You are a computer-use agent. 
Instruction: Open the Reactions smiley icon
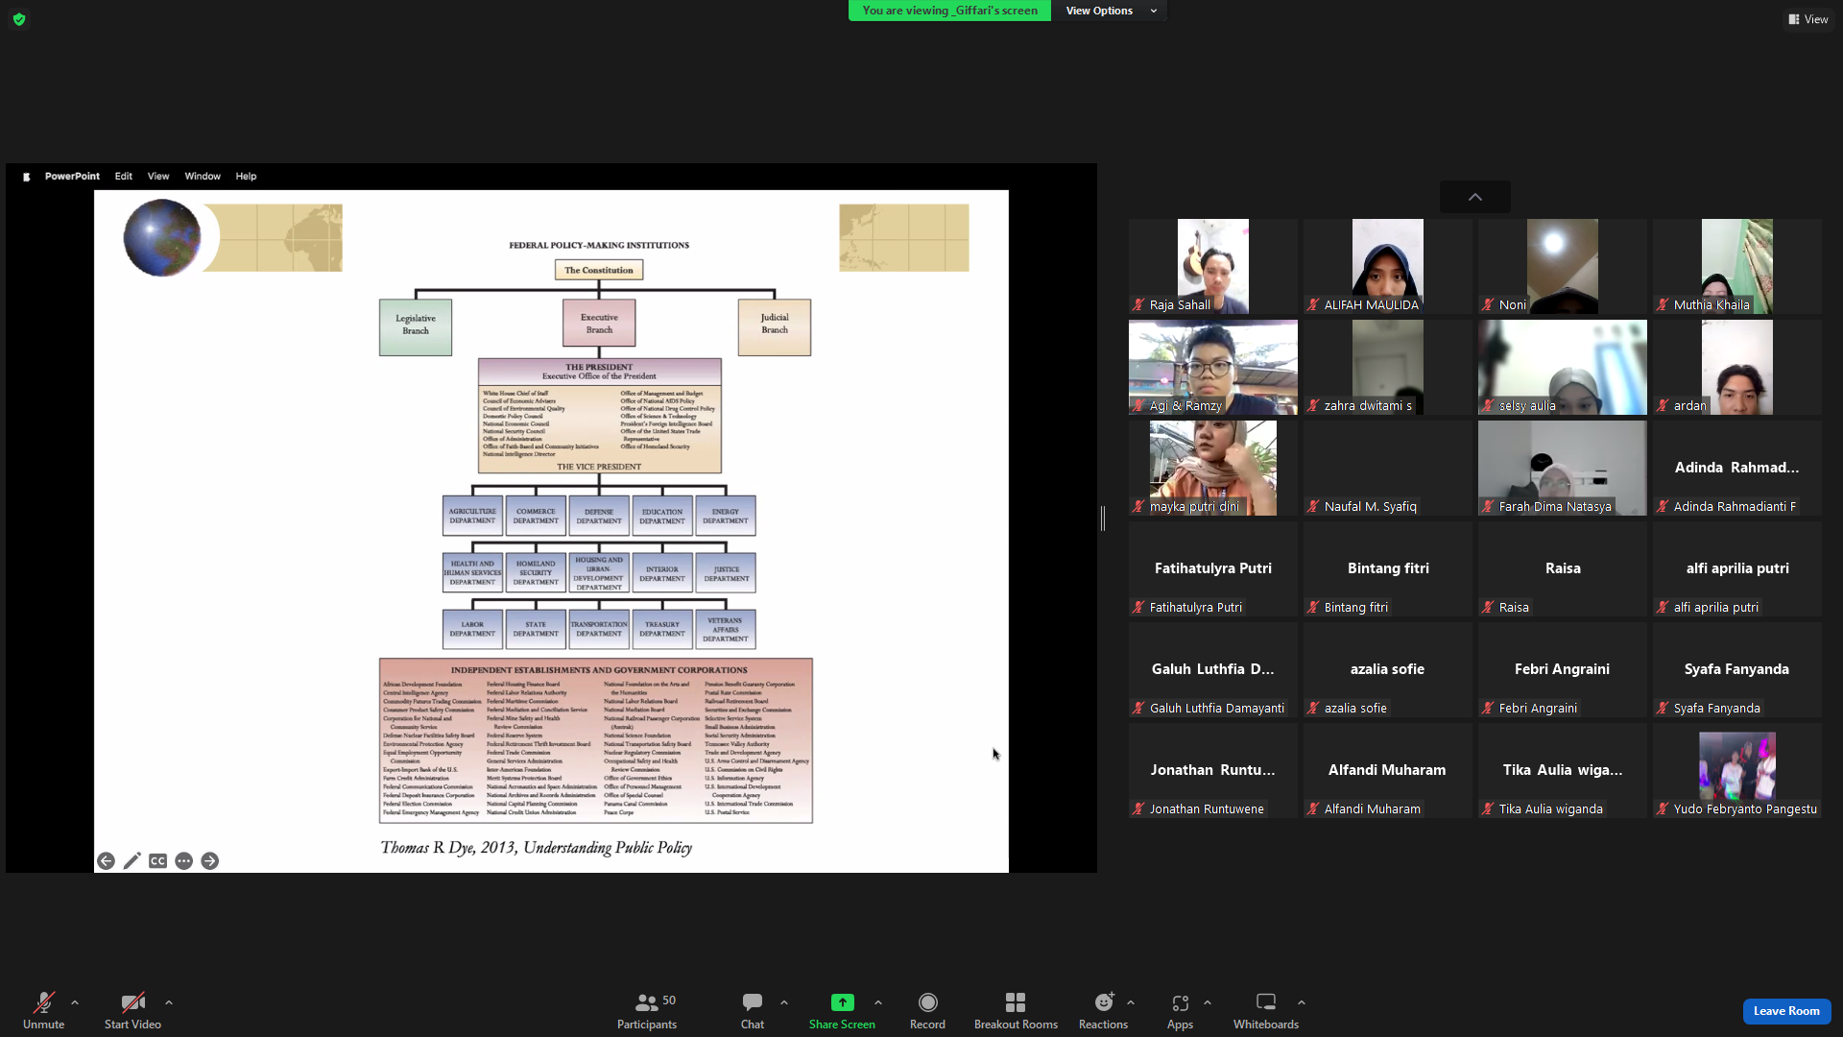point(1104,1002)
